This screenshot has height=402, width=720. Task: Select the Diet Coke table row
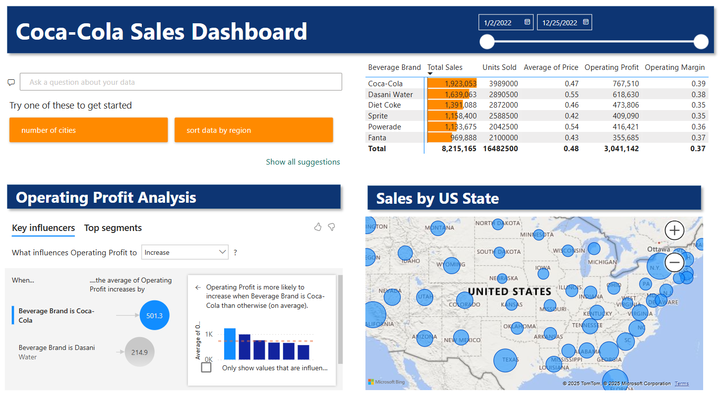coord(537,105)
